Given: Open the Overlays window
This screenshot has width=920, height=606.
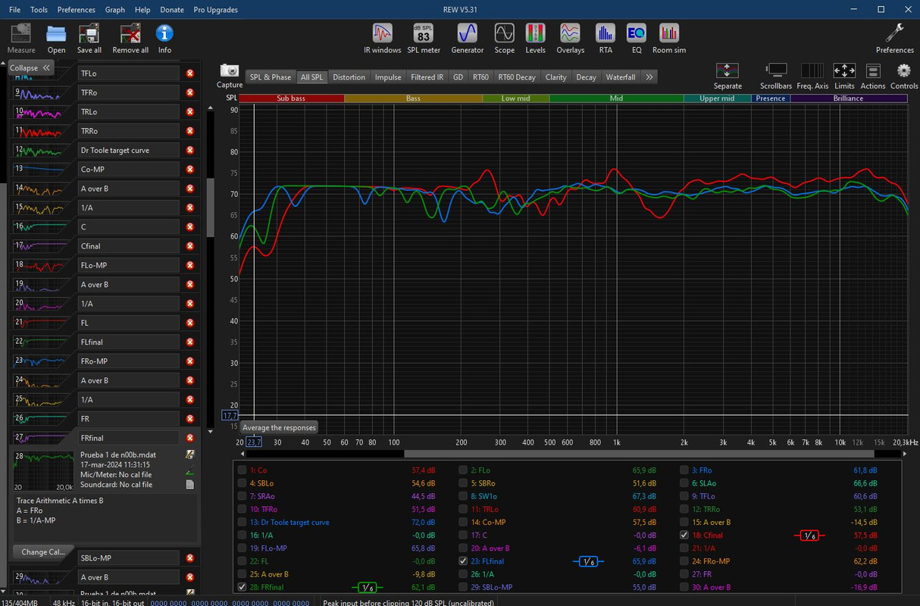Looking at the screenshot, I should 570,38.
